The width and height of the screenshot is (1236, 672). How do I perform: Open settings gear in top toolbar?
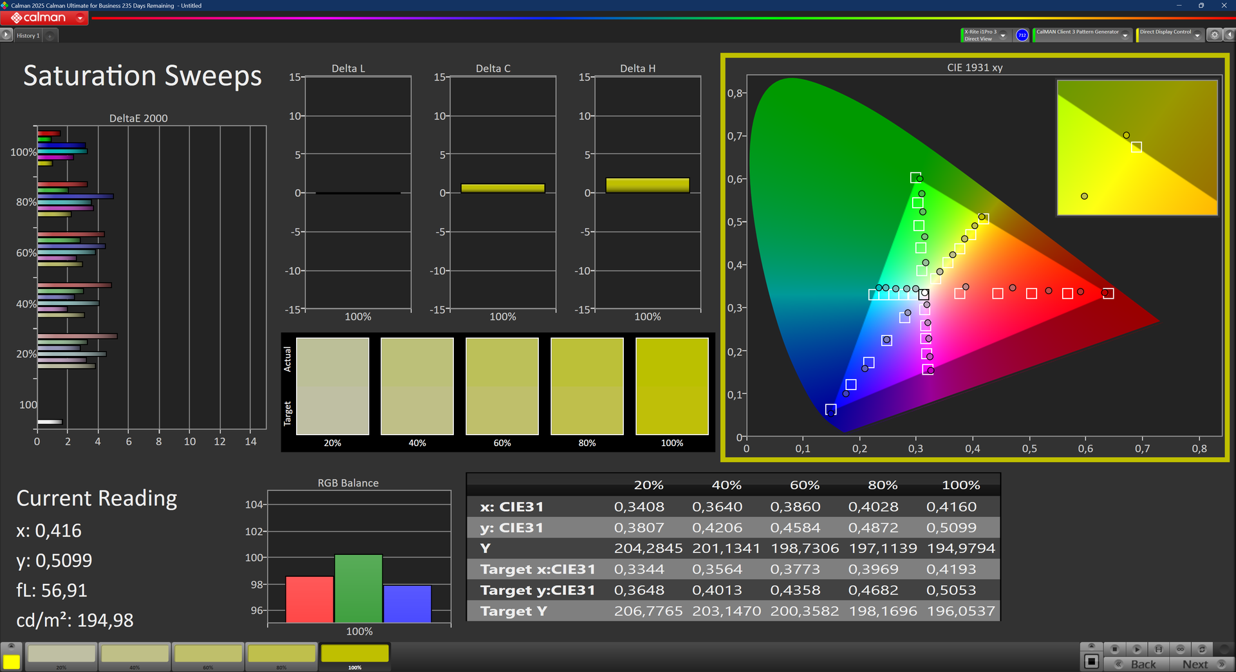(1214, 35)
